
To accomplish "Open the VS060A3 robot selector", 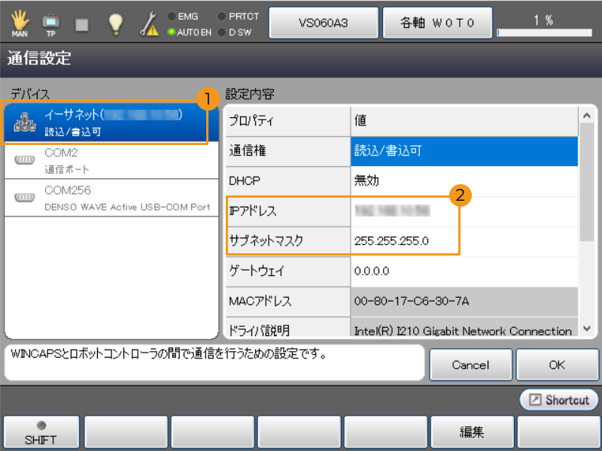I will tap(323, 23).
